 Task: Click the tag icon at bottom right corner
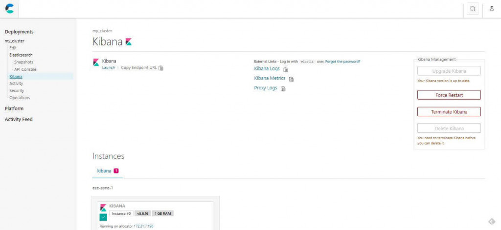(x=491, y=221)
